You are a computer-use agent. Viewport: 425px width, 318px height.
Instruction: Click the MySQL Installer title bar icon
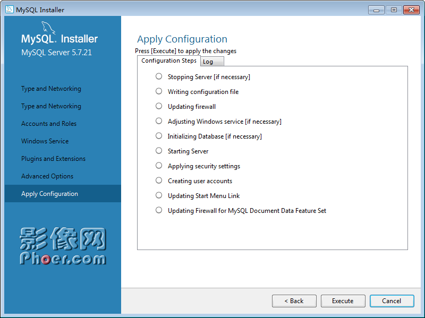pyautogui.click(x=10, y=10)
